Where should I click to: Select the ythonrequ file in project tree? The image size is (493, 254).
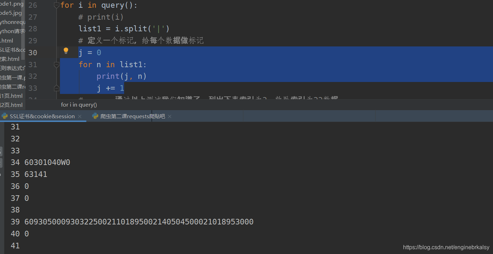(13, 22)
